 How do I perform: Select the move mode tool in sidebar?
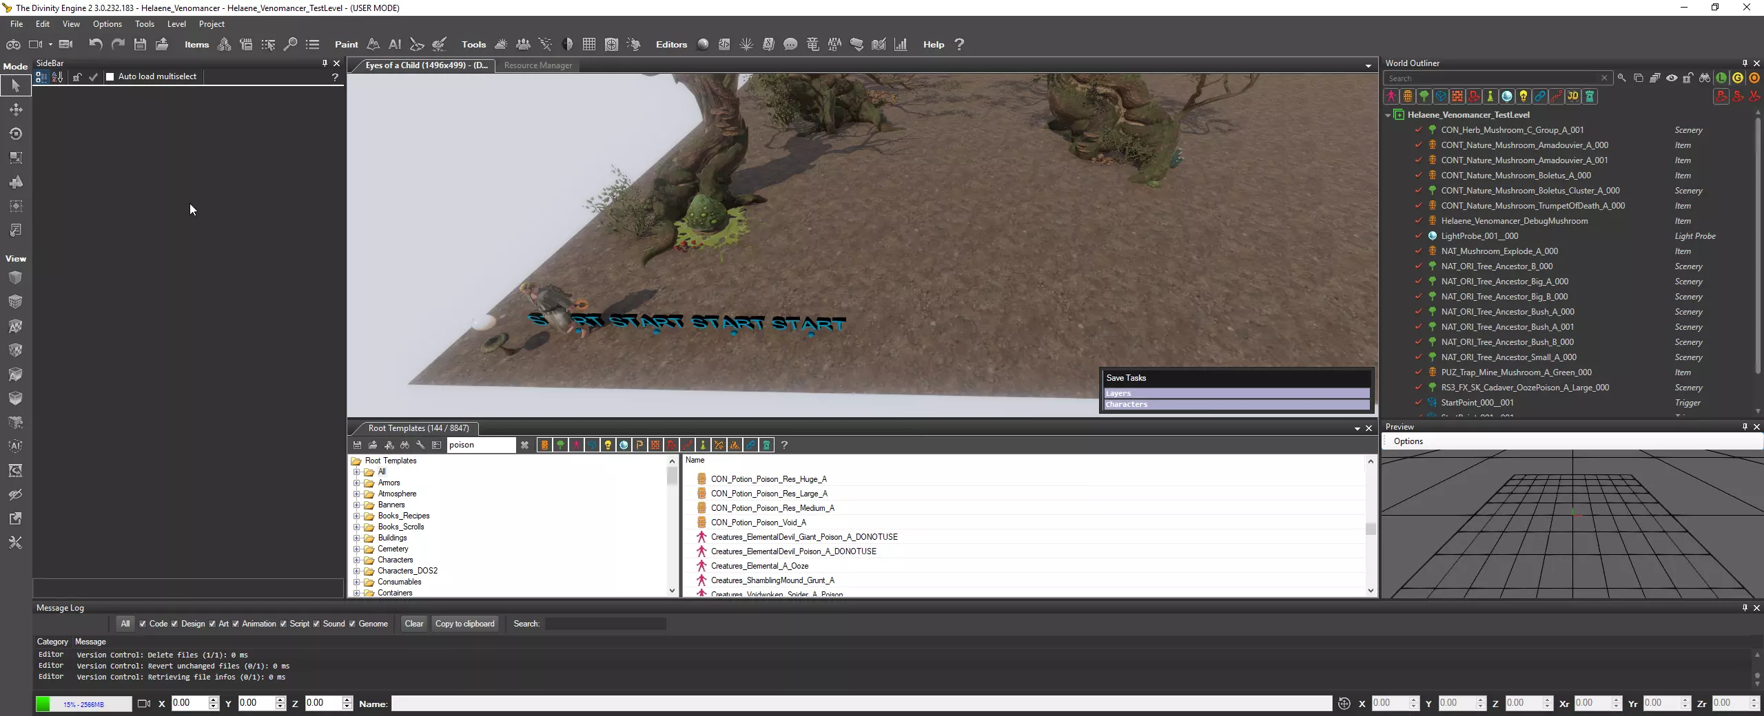tap(15, 109)
